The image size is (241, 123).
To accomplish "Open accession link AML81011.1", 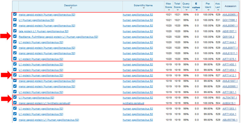I will point(230,53).
